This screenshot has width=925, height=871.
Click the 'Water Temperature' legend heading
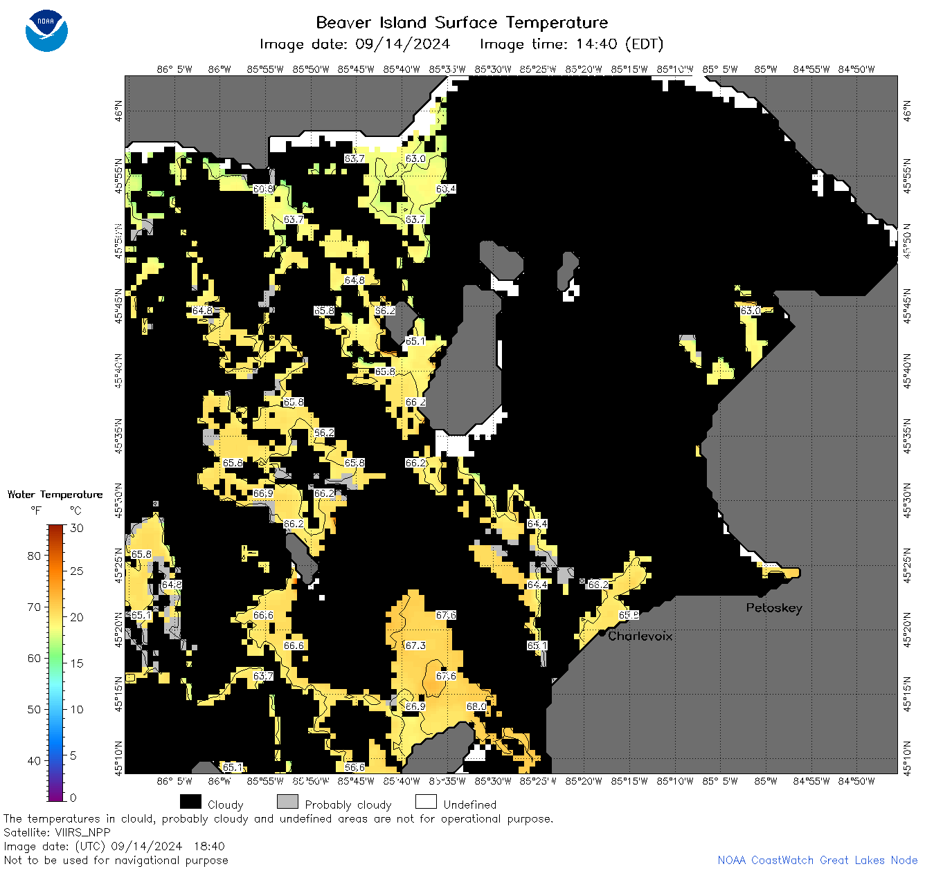[x=55, y=495]
